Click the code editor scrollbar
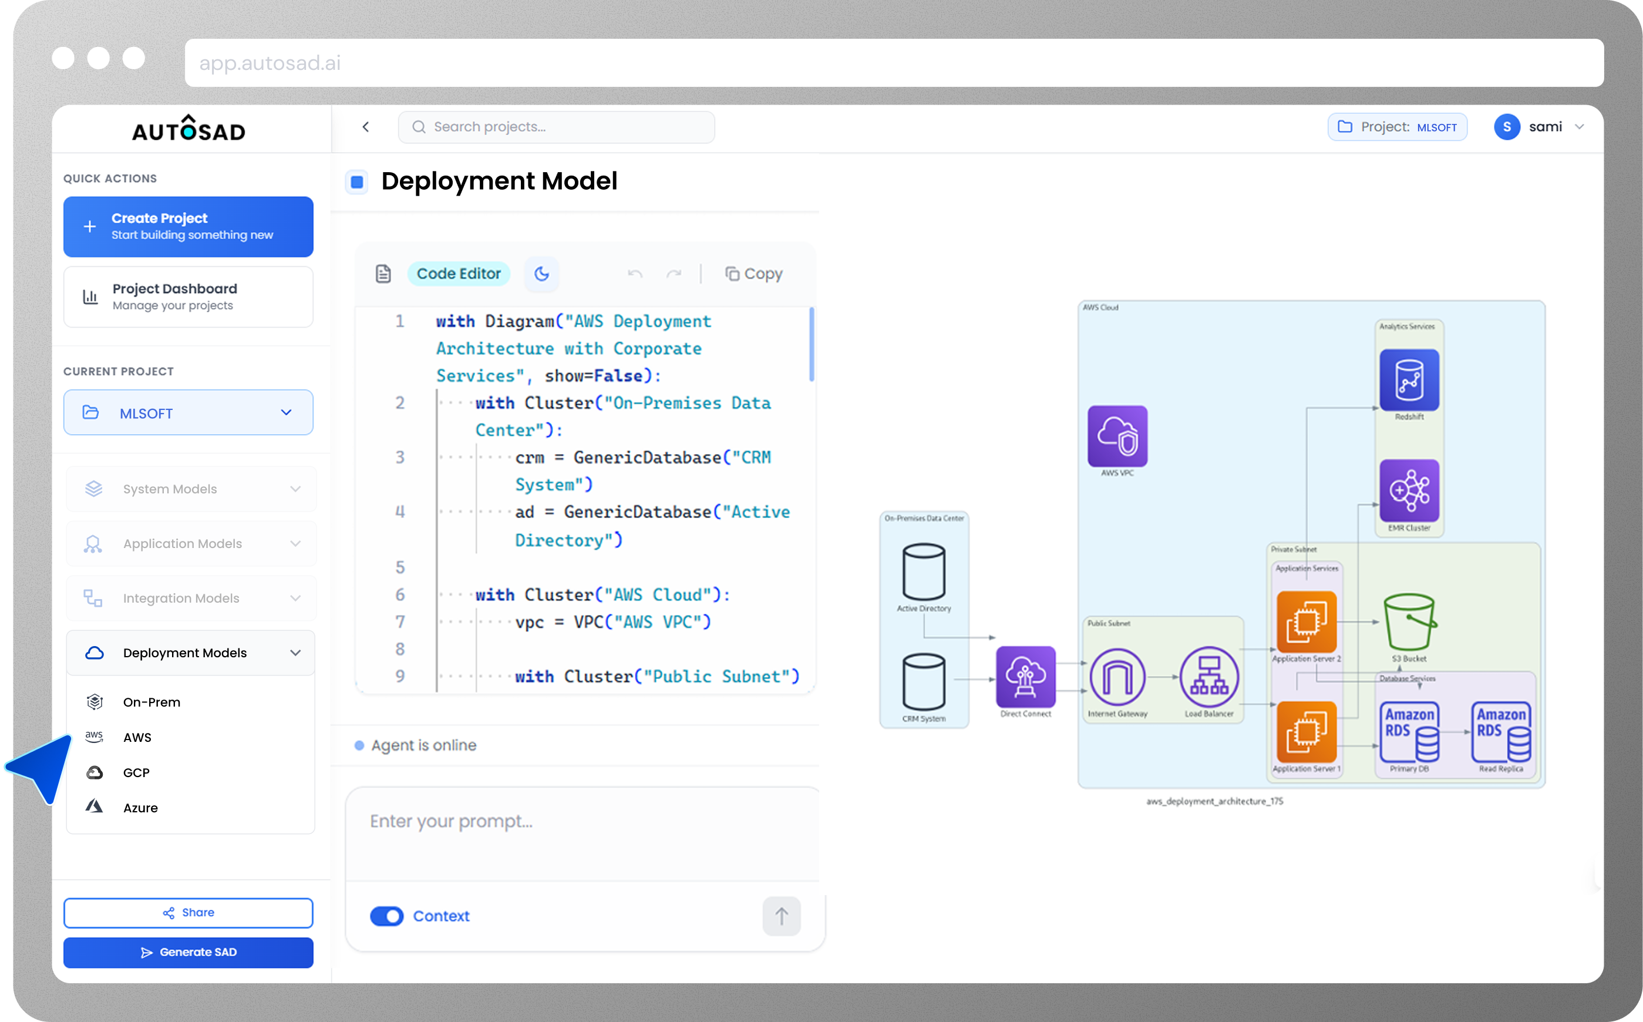This screenshot has height=1022, width=1643. tap(812, 345)
